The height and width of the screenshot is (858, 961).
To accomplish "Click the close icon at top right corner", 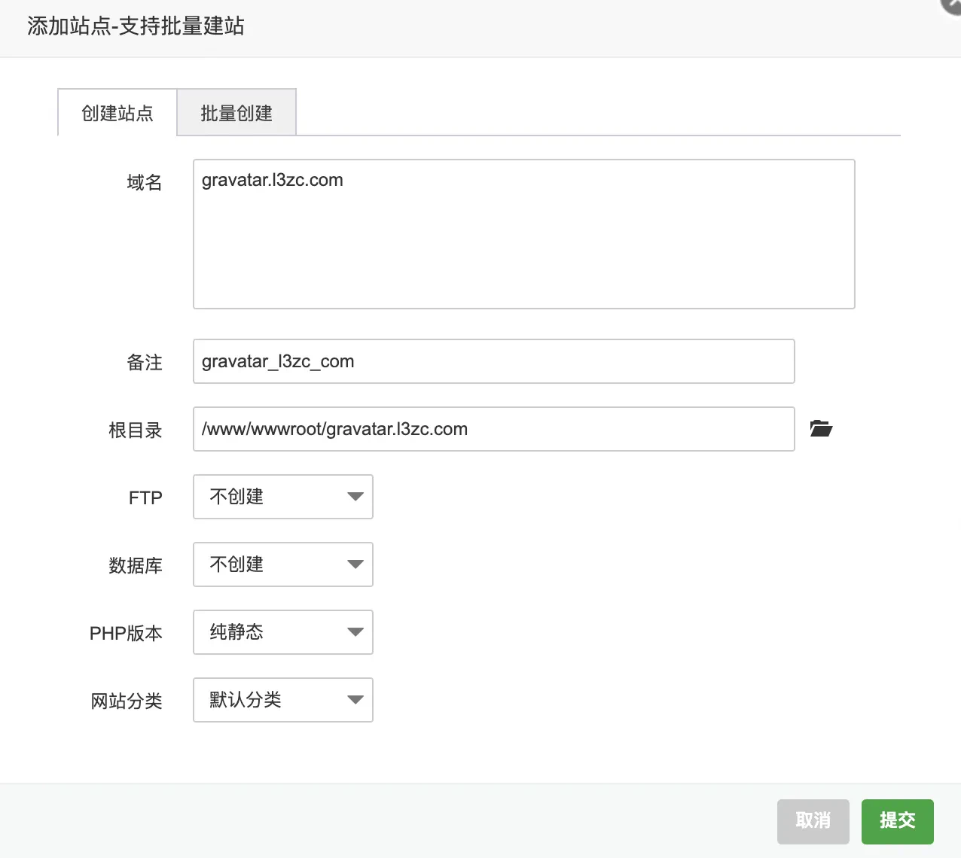I will click(x=950, y=6).
